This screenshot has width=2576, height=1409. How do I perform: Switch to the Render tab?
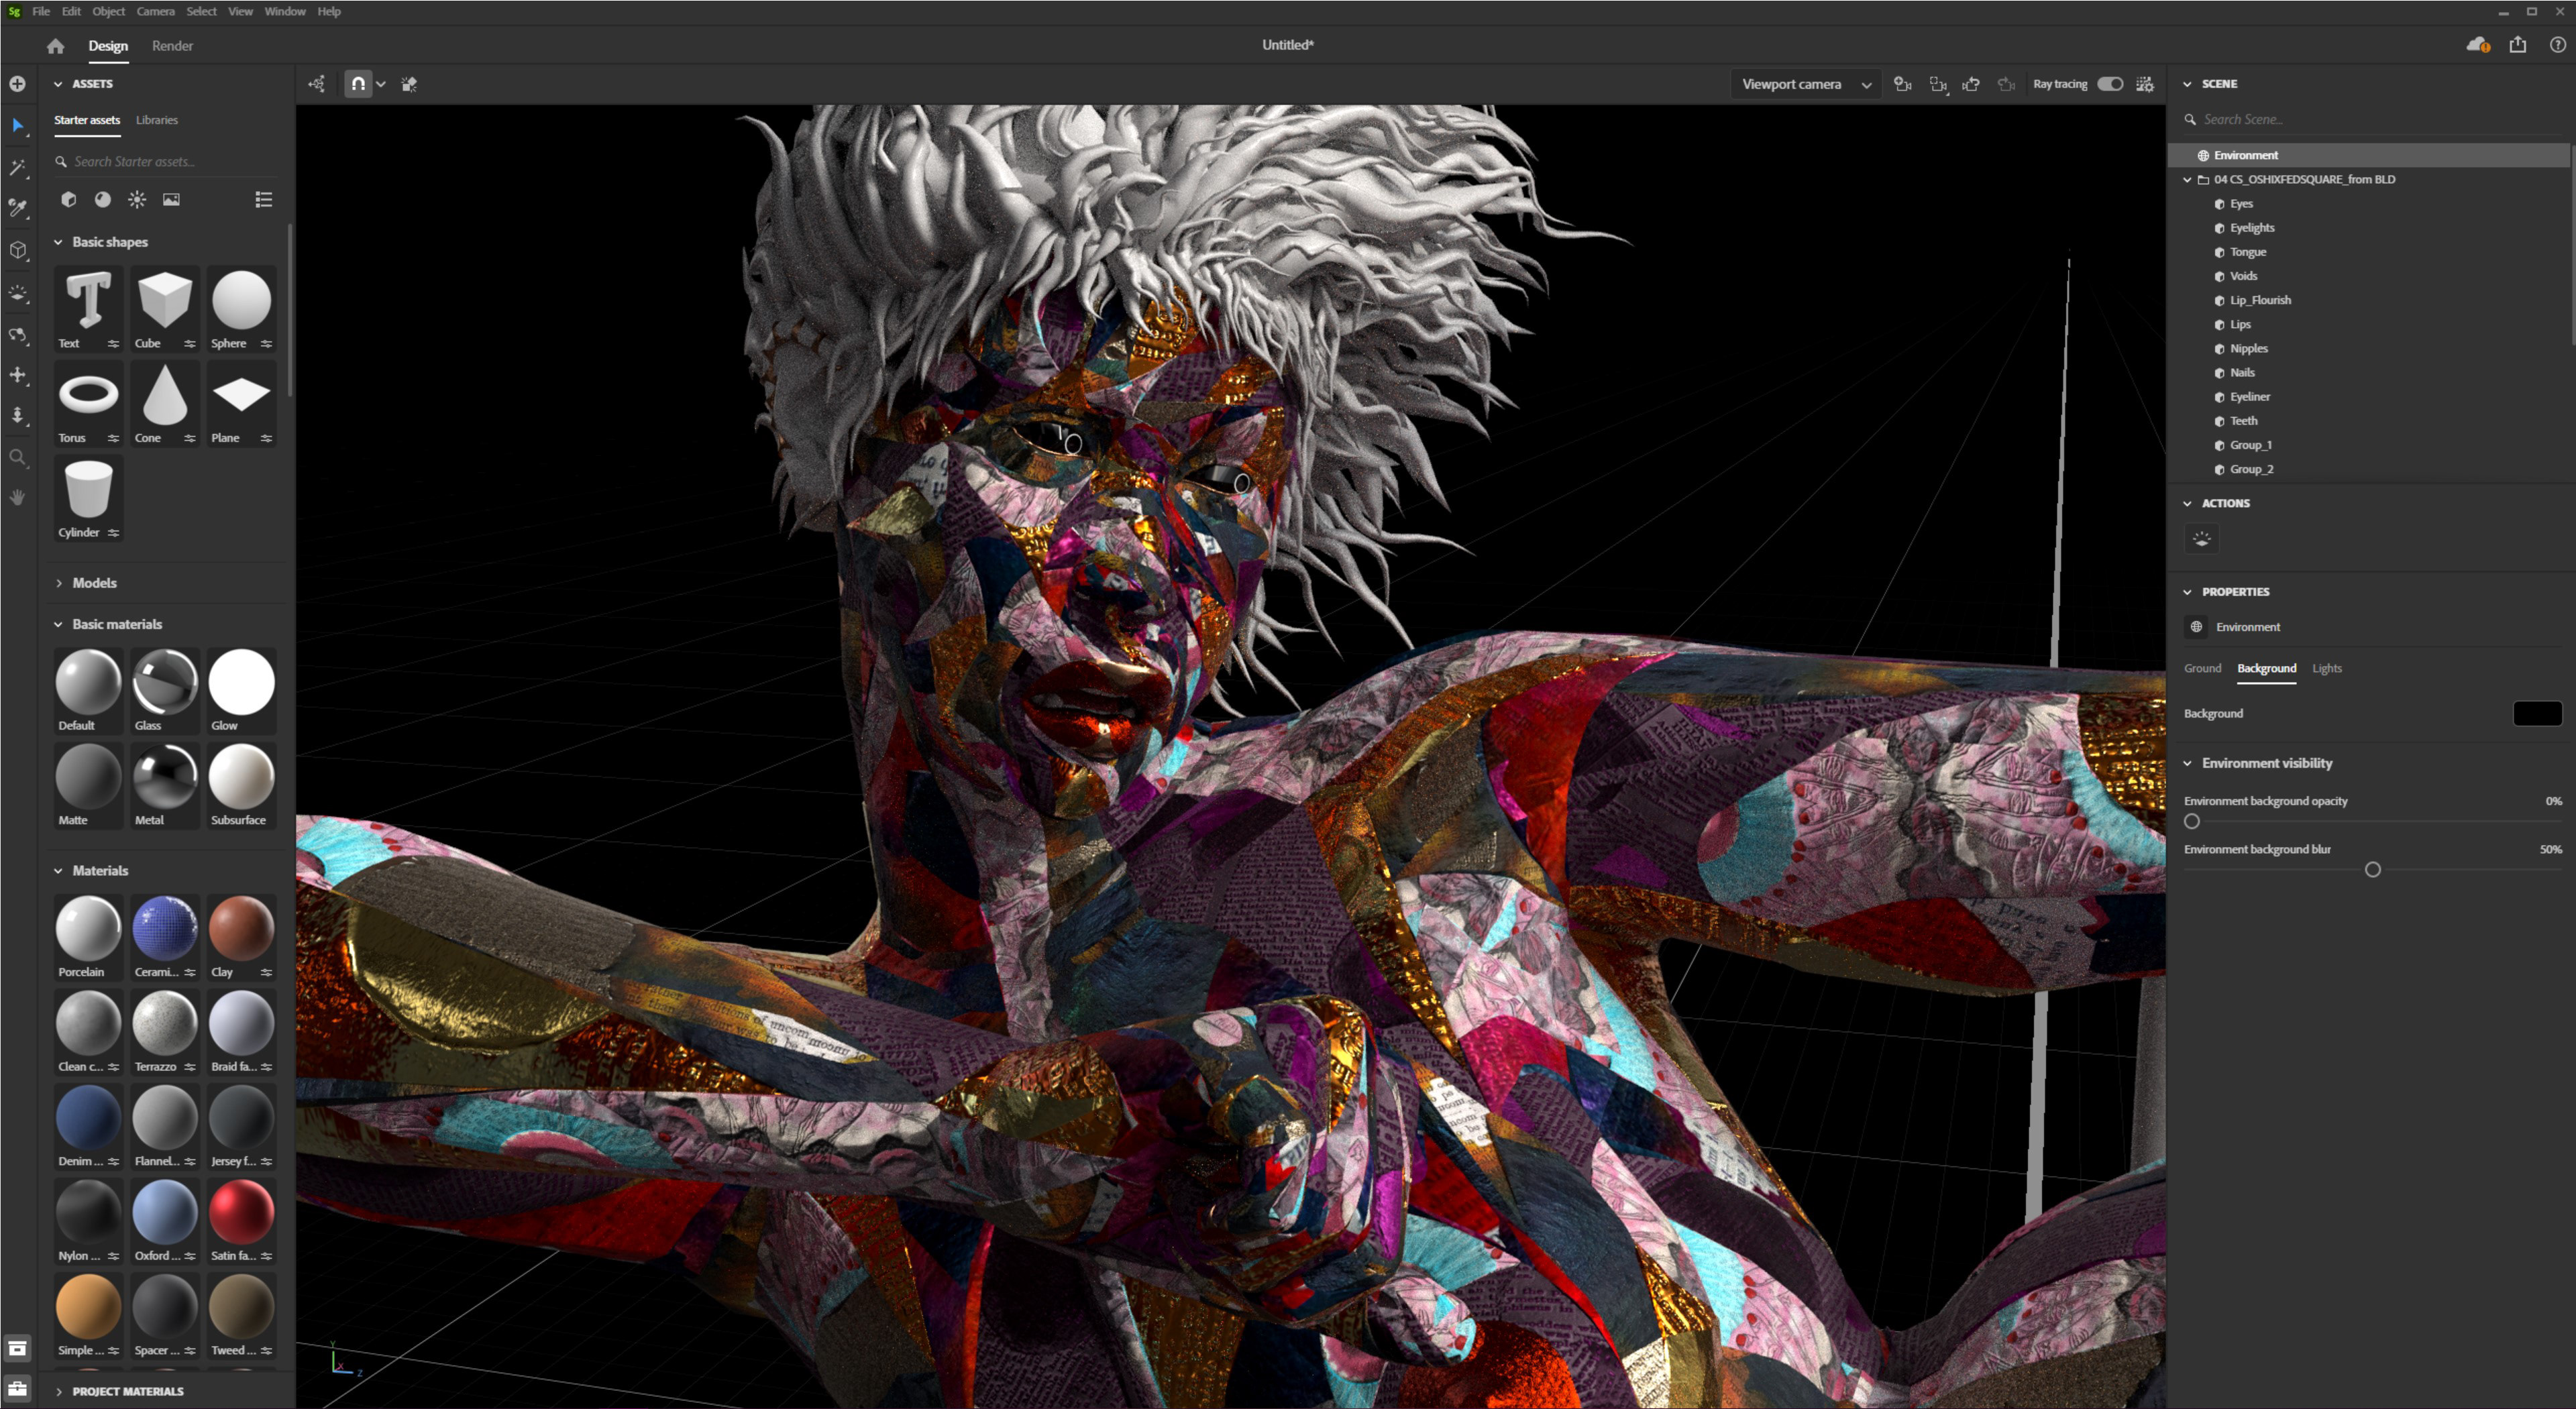click(172, 46)
